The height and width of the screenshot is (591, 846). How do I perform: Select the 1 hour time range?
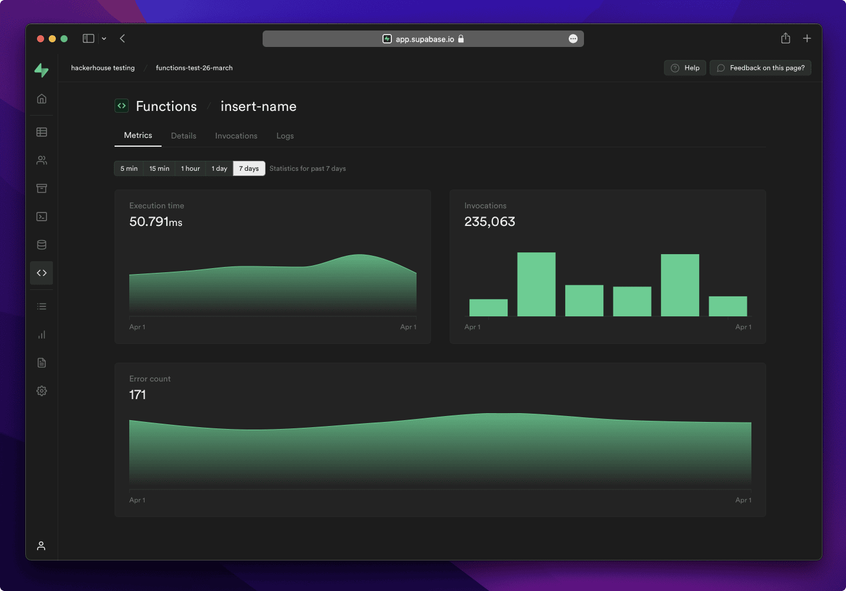(190, 168)
